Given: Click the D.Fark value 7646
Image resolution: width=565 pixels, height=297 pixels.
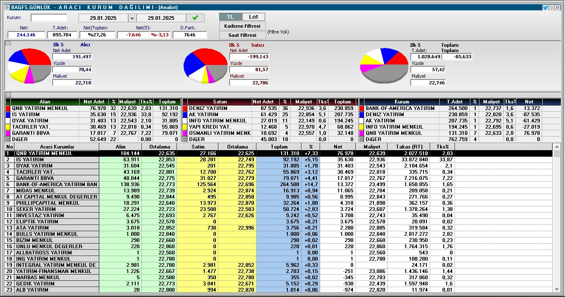Looking at the screenshot, I should [x=190, y=35].
